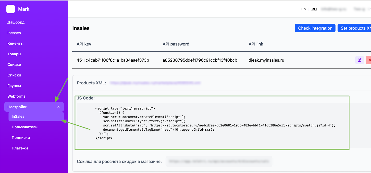Screen dimensions: 371x173
Task: Open the Products XML blurred link
Action: (155, 83)
